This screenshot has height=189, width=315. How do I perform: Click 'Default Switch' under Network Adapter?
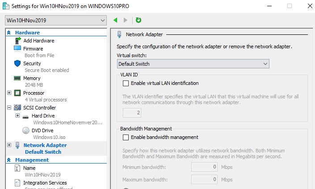[x=43, y=152]
